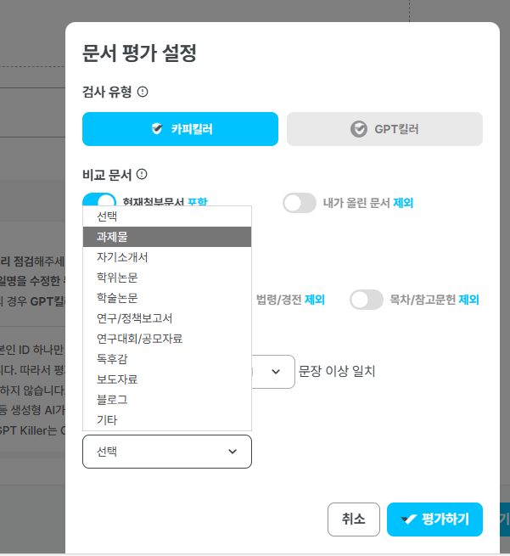The height and width of the screenshot is (556, 510).
Task: Select the GPT킬러 inspection type button
Action: pos(384,129)
